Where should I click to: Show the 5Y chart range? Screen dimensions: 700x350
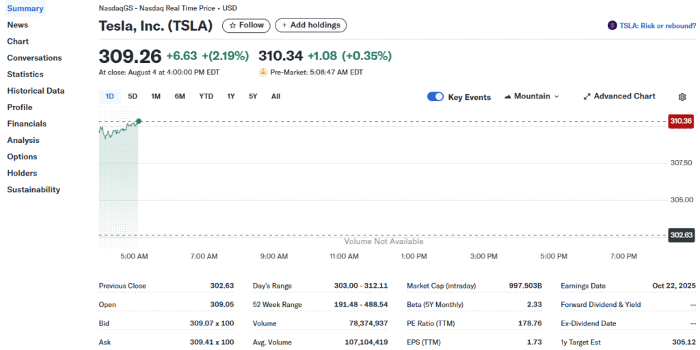pyautogui.click(x=253, y=96)
